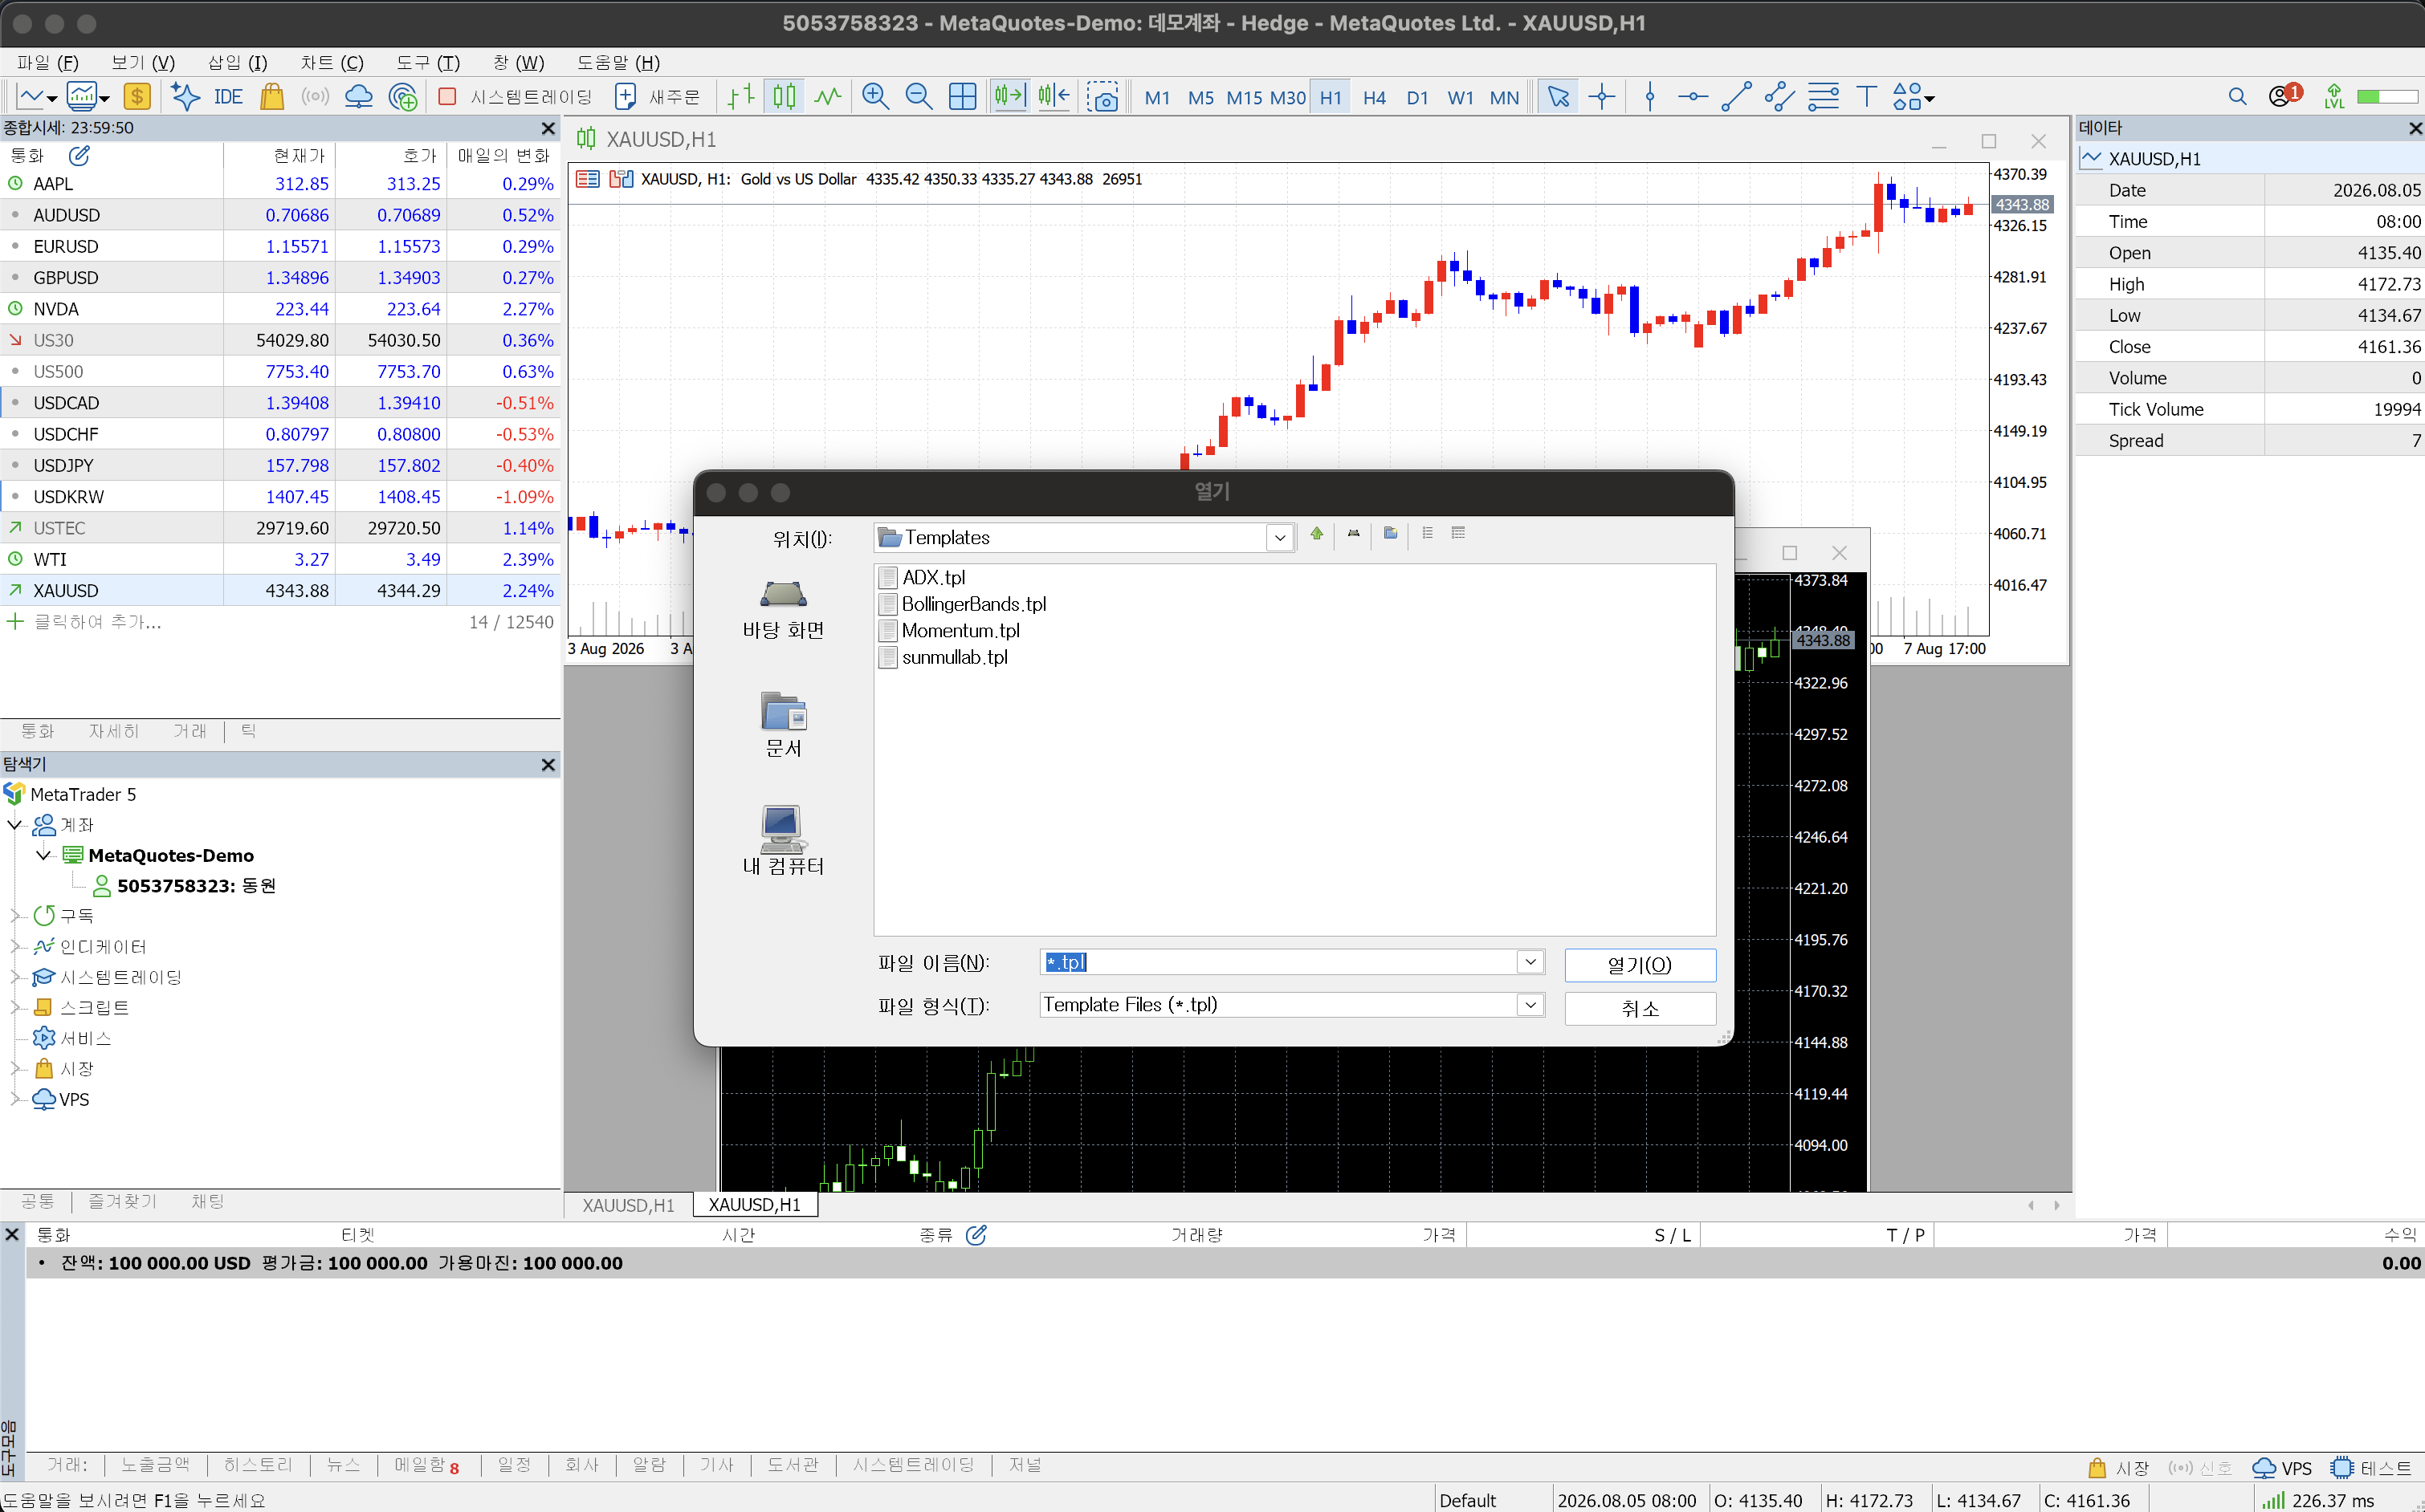
Task: Collapse the MetaQuotes-Demo tree node
Action: 43,855
